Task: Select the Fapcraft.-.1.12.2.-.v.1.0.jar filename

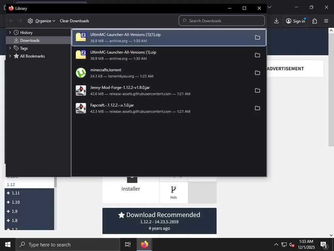Action: 112,105
